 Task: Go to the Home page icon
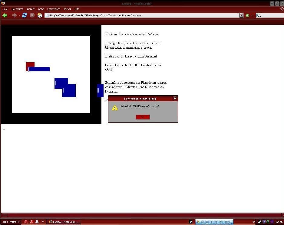pyautogui.click(x=40, y=15)
